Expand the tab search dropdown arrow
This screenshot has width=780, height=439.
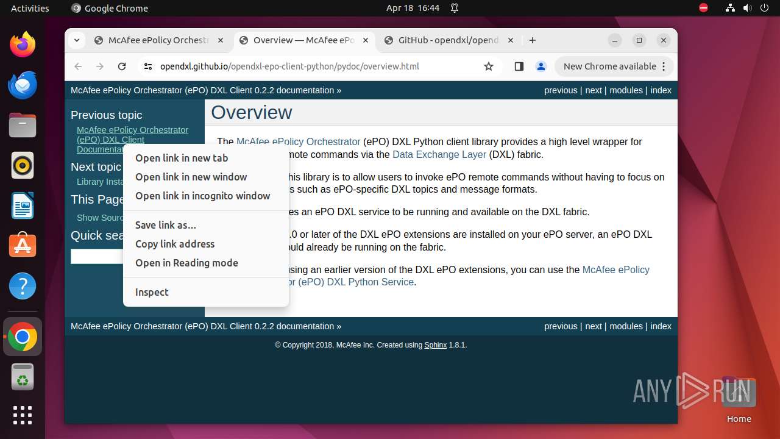(x=76, y=40)
